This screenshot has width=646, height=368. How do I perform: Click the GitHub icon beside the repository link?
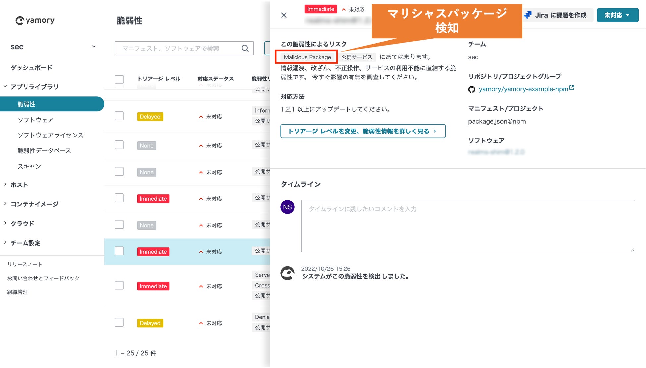click(x=471, y=89)
